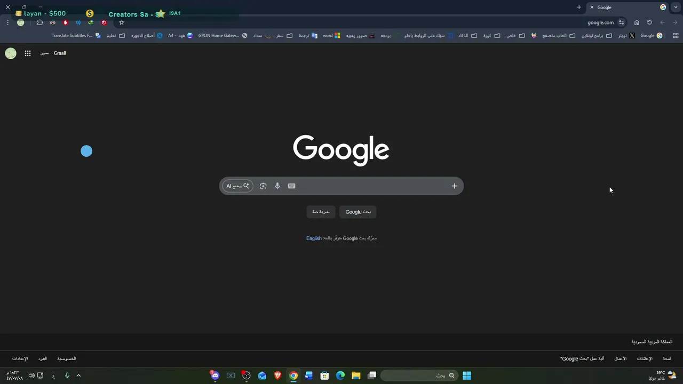683x384 pixels.
Task: Open the صور images link
Action: [44, 53]
